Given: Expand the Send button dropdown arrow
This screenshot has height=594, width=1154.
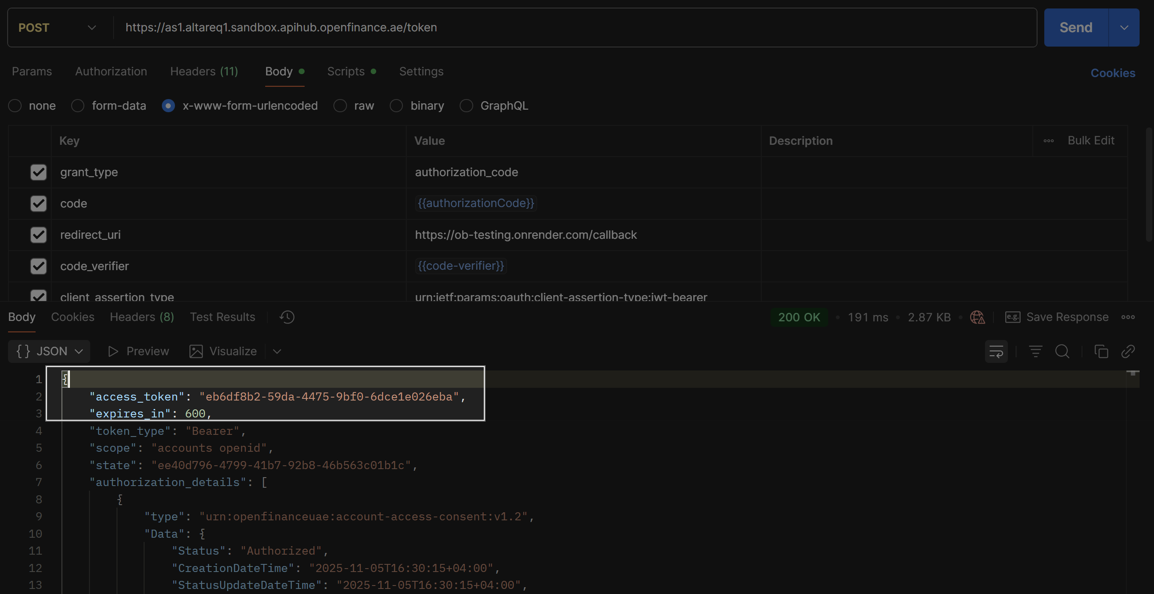Looking at the screenshot, I should click(1123, 28).
